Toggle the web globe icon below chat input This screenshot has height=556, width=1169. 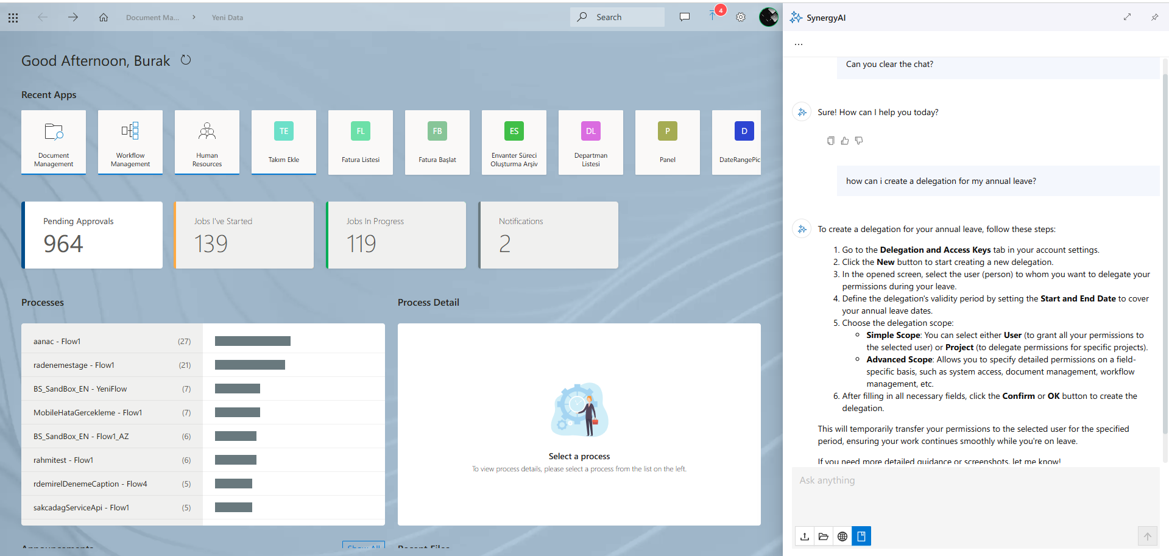tap(842, 536)
